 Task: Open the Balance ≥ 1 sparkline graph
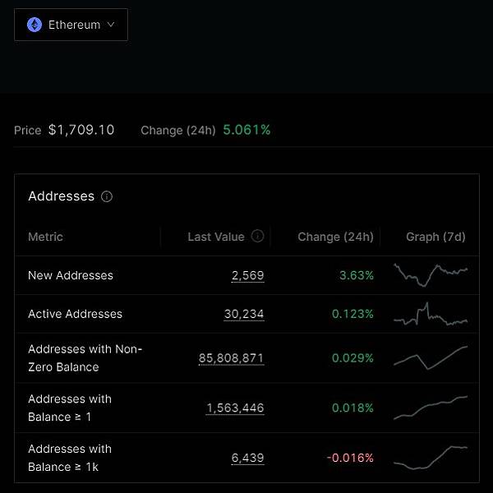click(x=431, y=408)
